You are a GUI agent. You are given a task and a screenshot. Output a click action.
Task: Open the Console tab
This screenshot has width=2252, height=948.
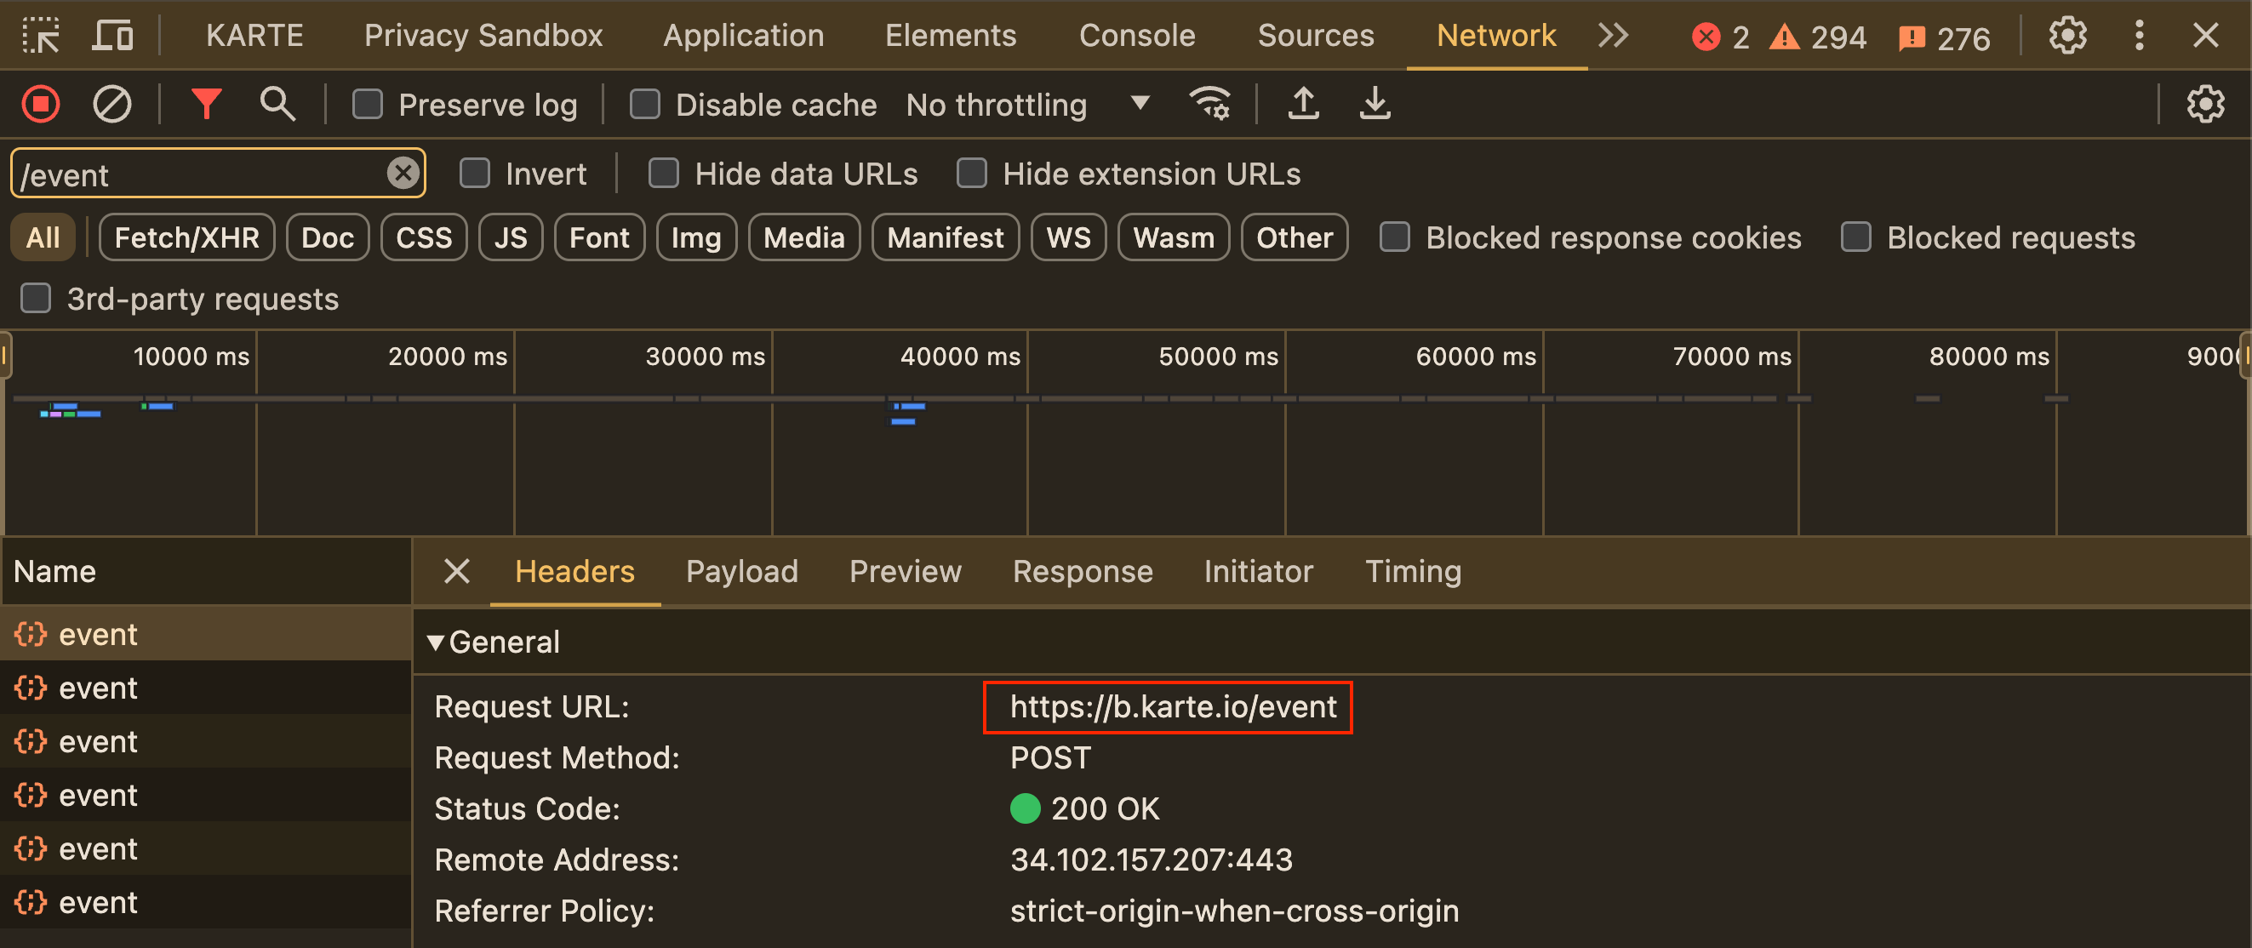tap(1136, 36)
